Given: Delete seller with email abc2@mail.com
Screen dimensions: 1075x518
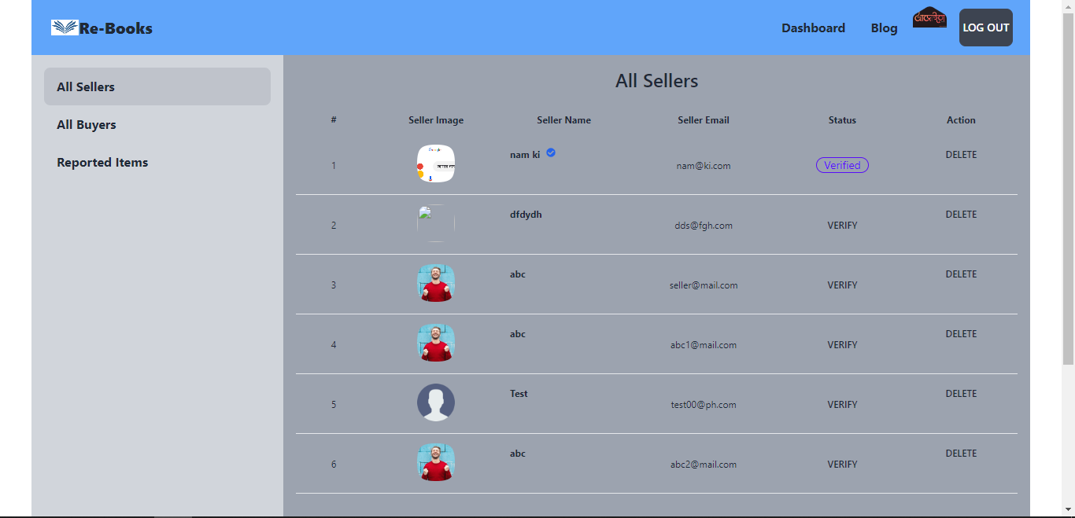Looking at the screenshot, I should tap(961, 454).
